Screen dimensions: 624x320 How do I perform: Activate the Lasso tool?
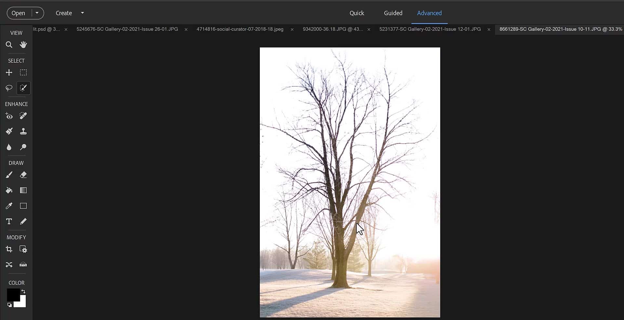[x=9, y=88]
